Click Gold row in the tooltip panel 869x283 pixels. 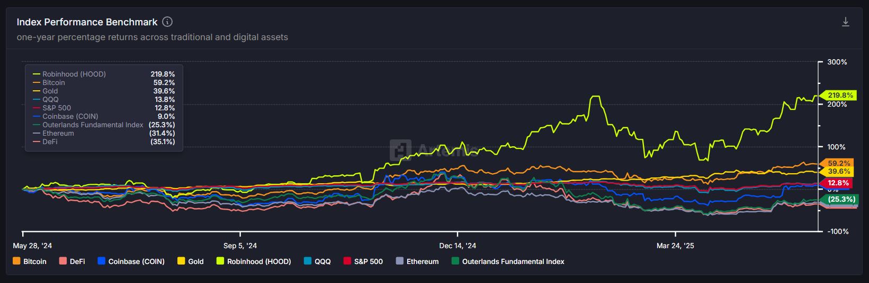tap(104, 91)
